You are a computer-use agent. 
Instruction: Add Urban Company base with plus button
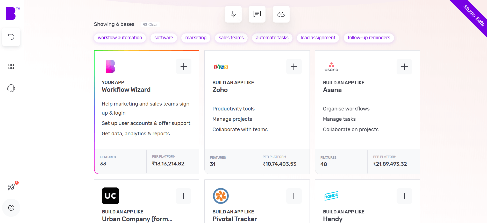[183, 196]
